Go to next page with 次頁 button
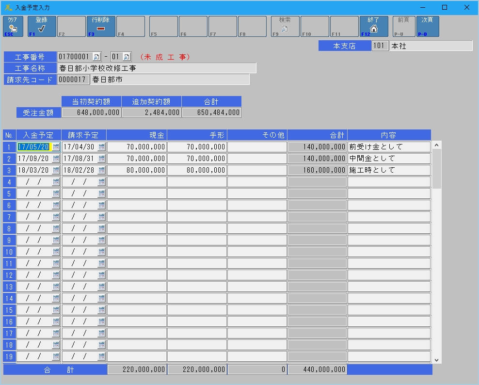This screenshot has height=385, width=479. (427, 27)
